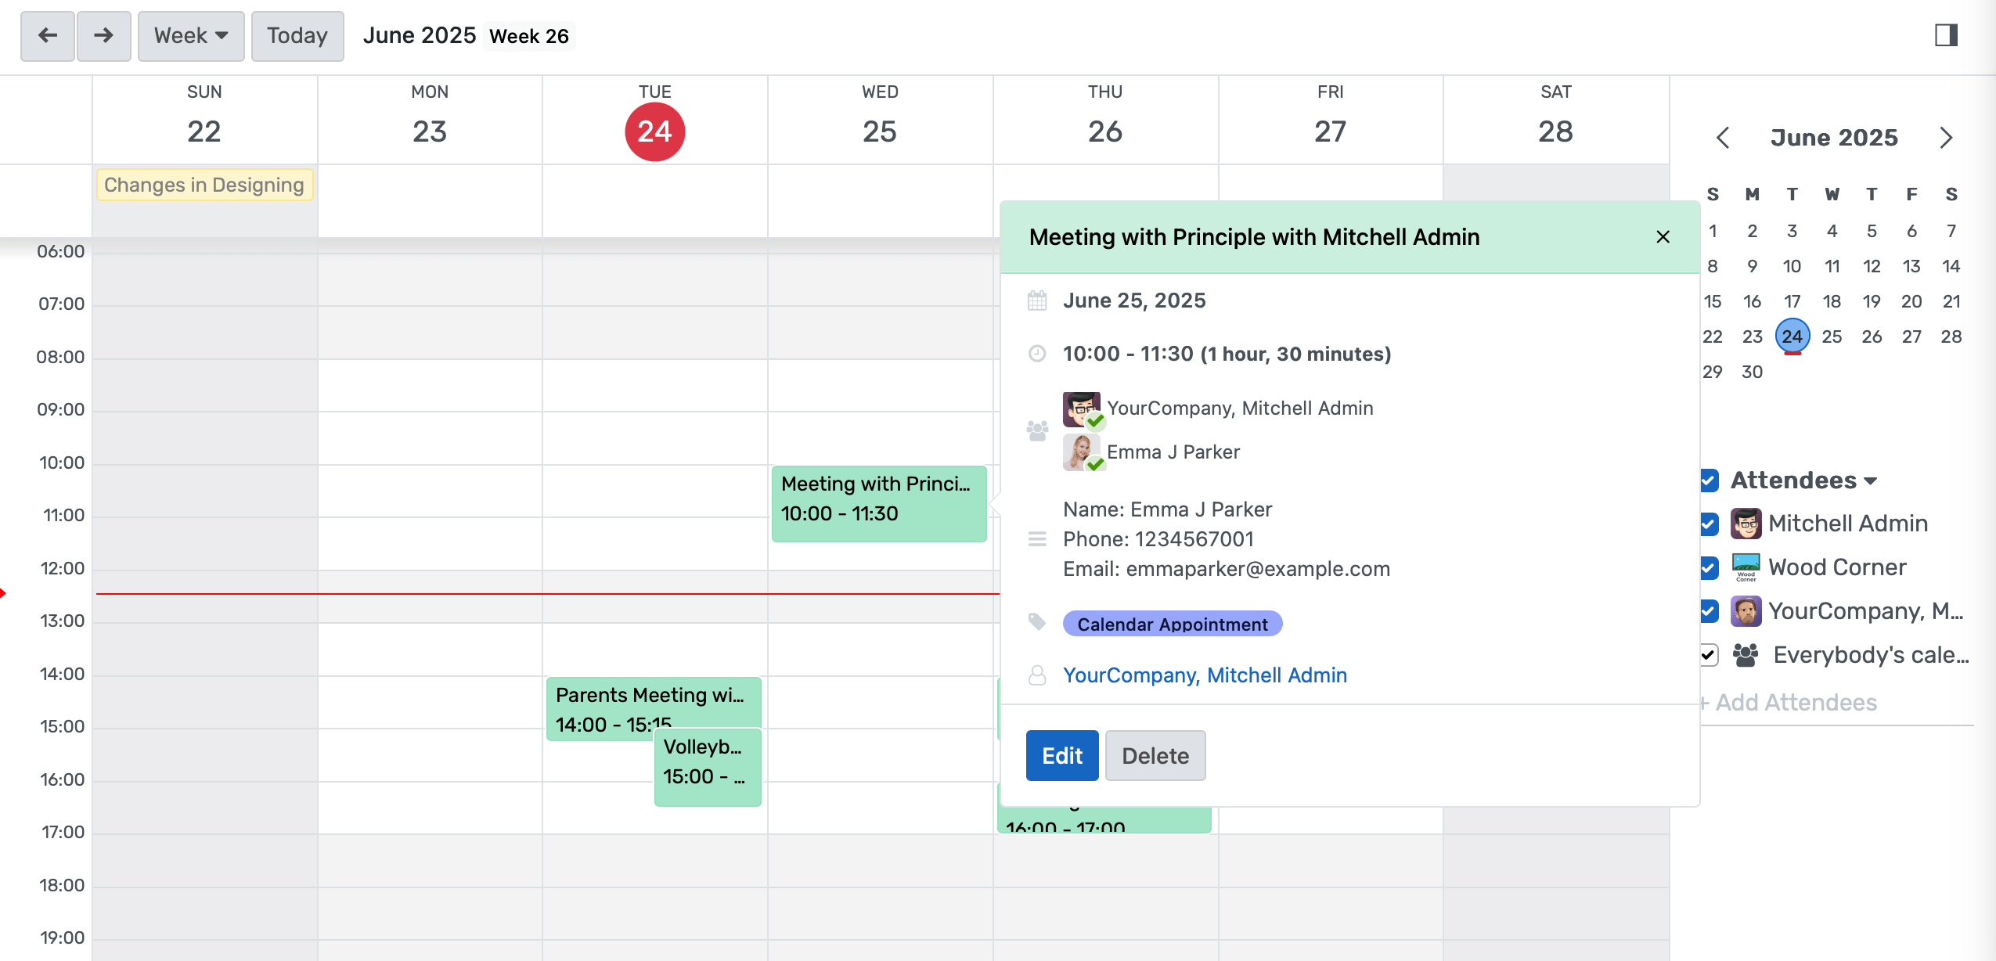
Task: Edit the Meeting with Principle event
Action: click(x=1061, y=754)
